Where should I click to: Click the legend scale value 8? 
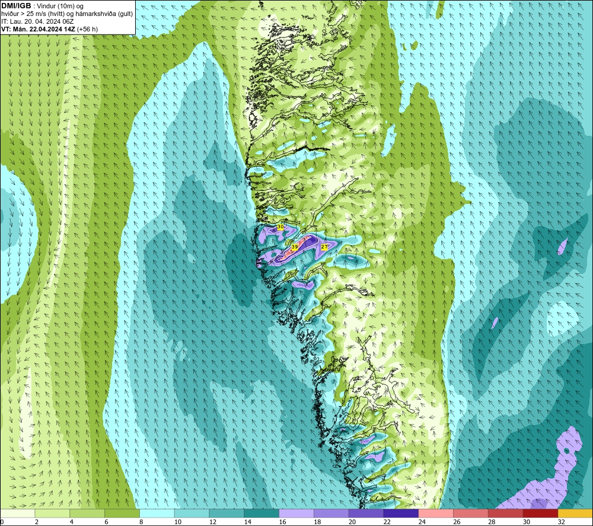(141, 522)
